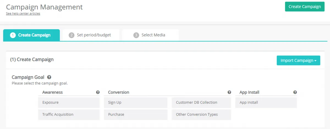The image size is (330, 129).
Task: Open the Create Campaign step tab
Action: 32,35
